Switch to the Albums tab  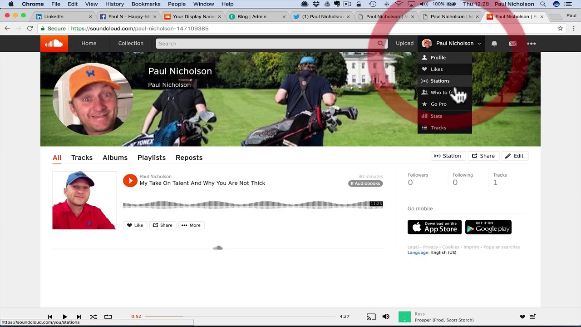(115, 158)
